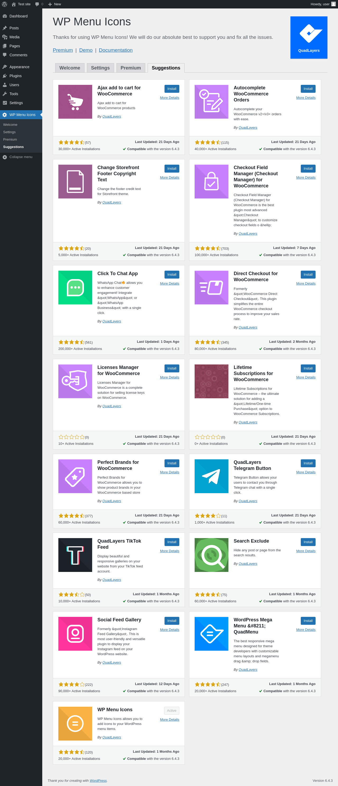
Task: Click the Click To Chat App icon
Action: pyautogui.click(x=75, y=288)
